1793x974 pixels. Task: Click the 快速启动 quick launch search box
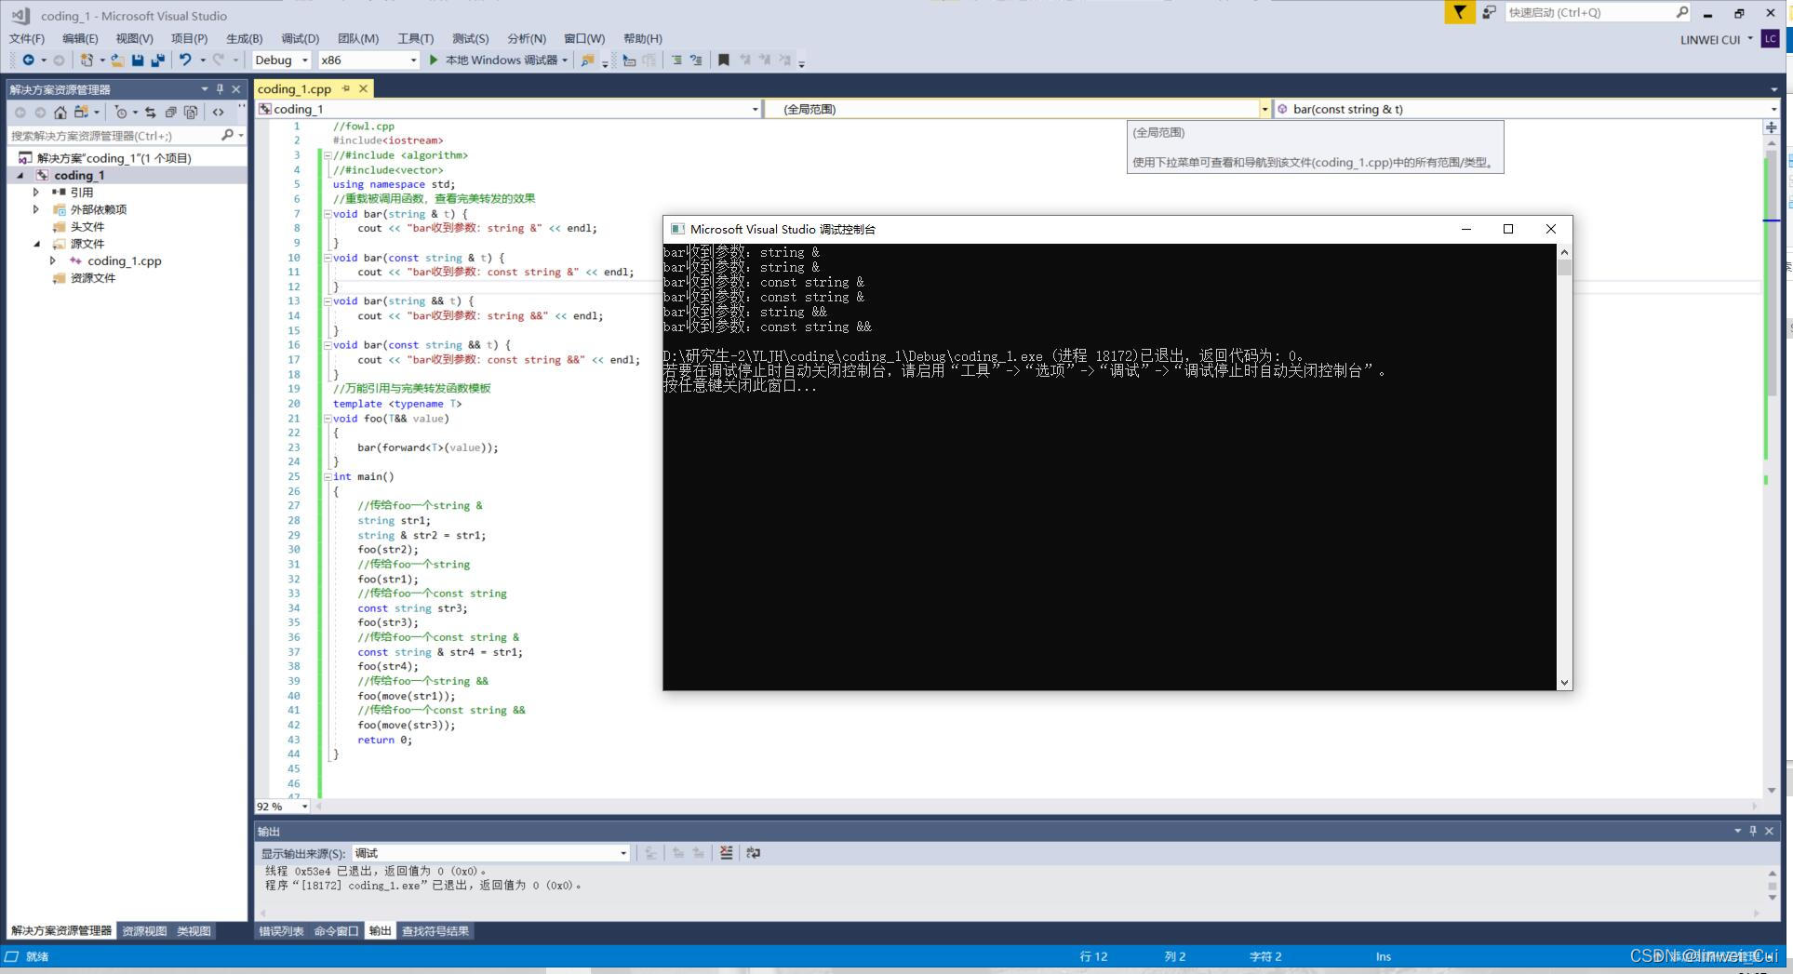point(1597,12)
